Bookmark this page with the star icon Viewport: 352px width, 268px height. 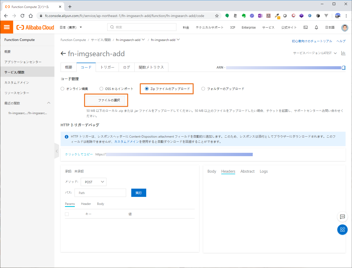217,16
